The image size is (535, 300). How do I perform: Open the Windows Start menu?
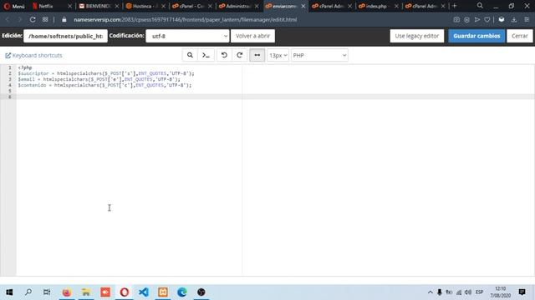coord(9,292)
